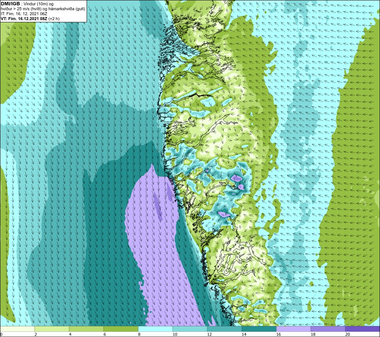Pick the 12–14 m/s teal legend swatch
Viewport: 380px width, 337px height.
coord(225,329)
